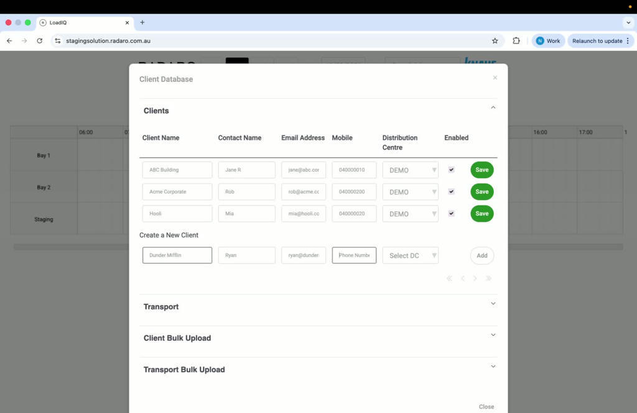Click the Mia contact name field
The image size is (637, 413).
coord(246,214)
